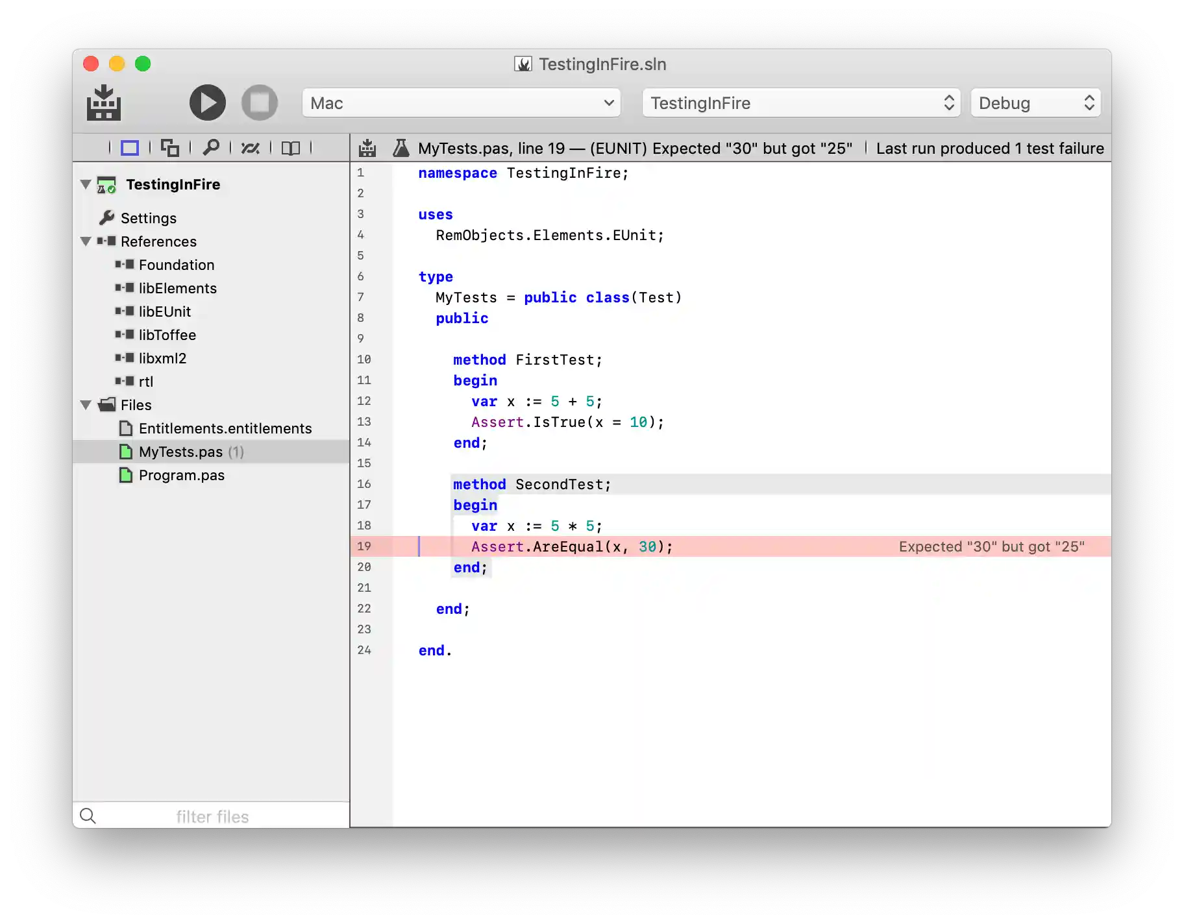Collapse the TestingInFire project tree node

point(86,184)
